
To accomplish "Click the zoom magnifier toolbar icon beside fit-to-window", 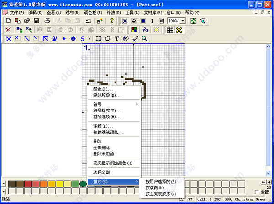I will [203, 21].
